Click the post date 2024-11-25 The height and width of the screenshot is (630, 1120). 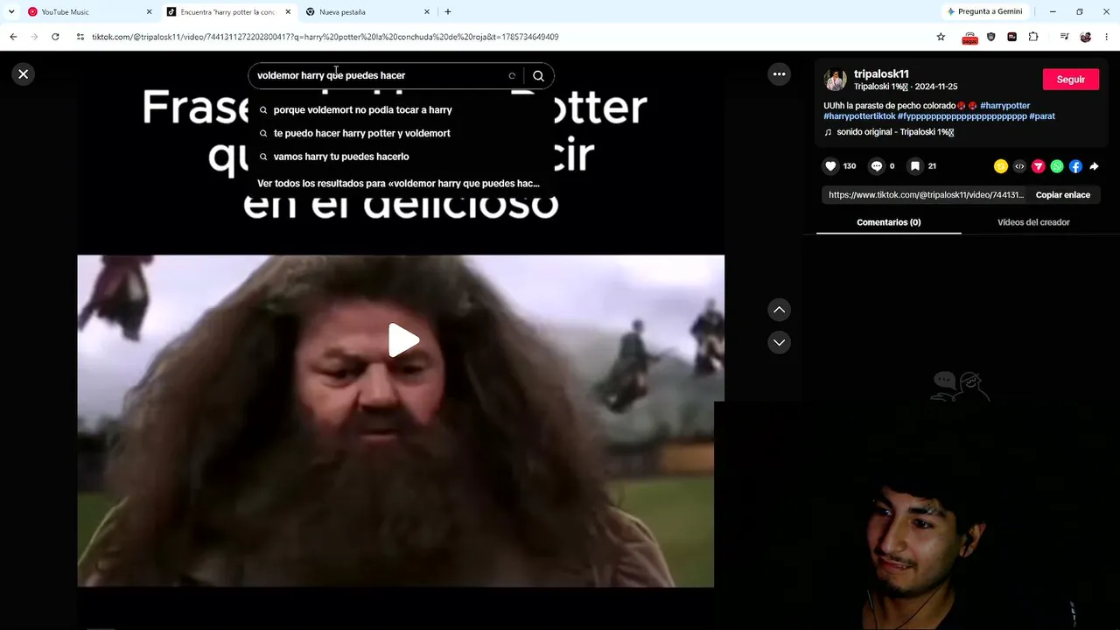[936, 87]
